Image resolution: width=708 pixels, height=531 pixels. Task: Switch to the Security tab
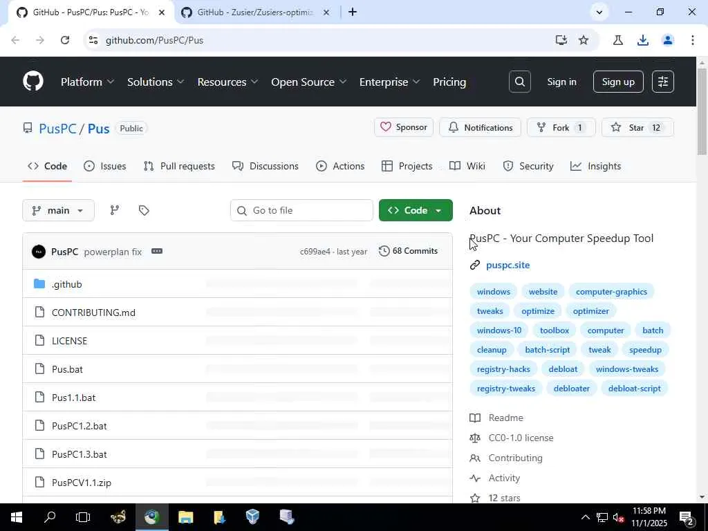[x=528, y=166]
